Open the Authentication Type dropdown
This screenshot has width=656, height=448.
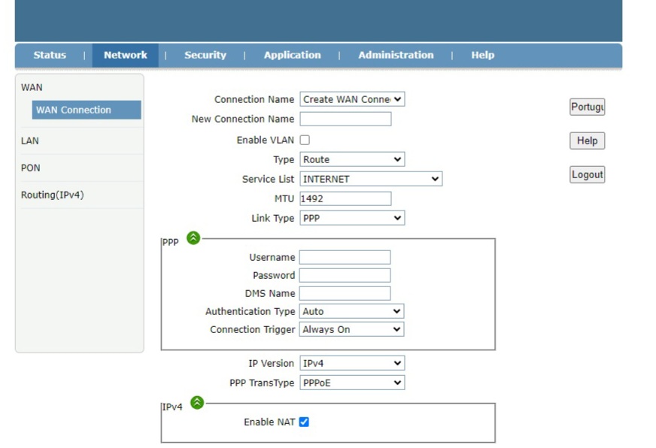[x=351, y=311]
